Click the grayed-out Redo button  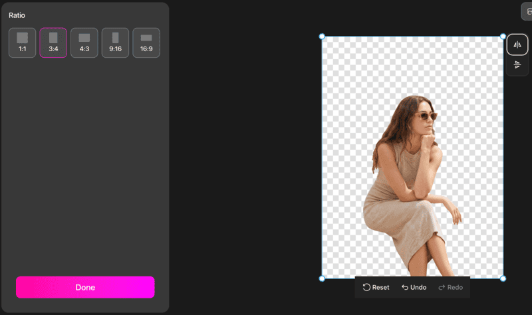click(451, 287)
